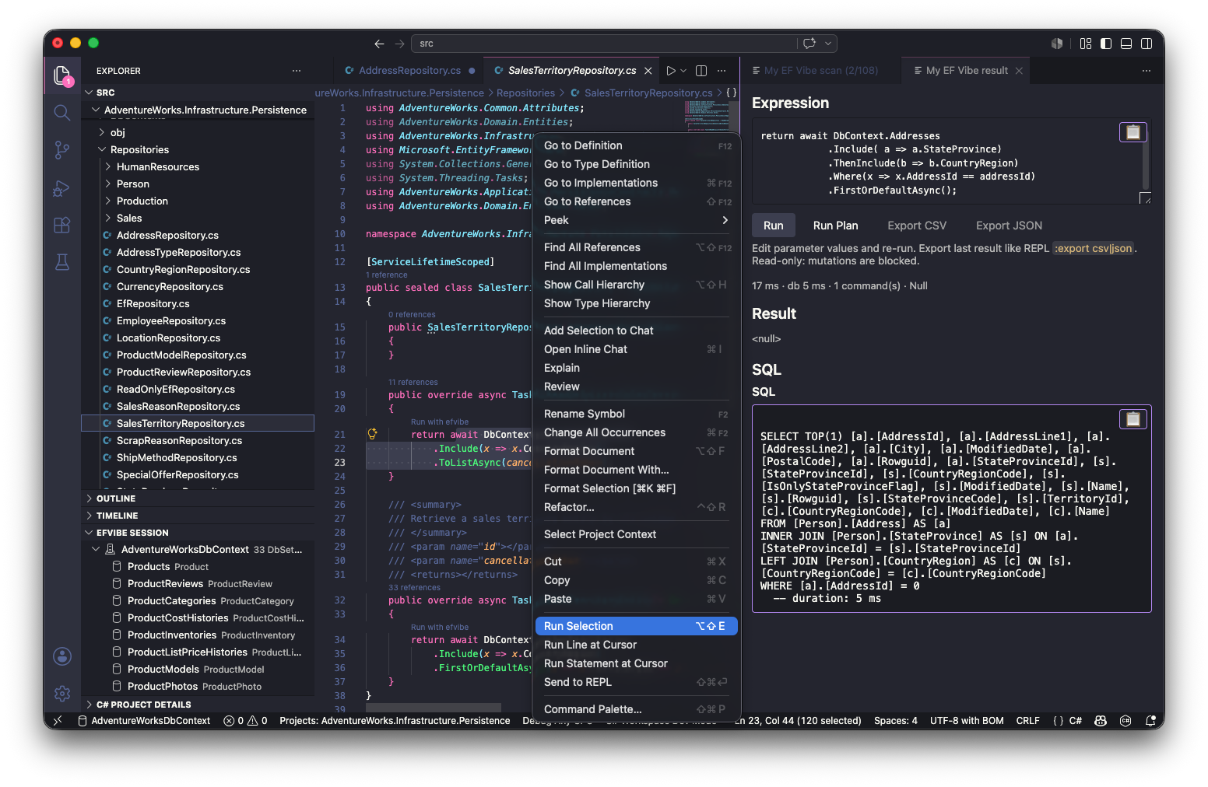Open More Actions in right editor group
The image size is (1208, 787).
pyautogui.click(x=1147, y=71)
